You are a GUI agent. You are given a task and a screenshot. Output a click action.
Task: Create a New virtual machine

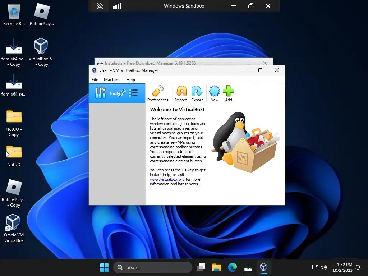pos(214,94)
